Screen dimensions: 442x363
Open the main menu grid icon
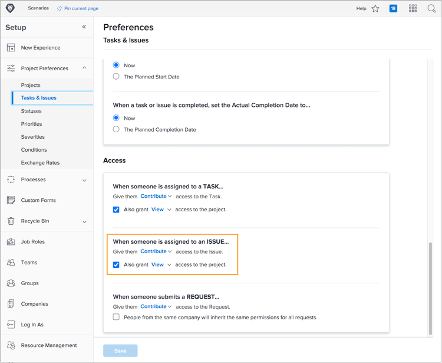click(x=413, y=8)
